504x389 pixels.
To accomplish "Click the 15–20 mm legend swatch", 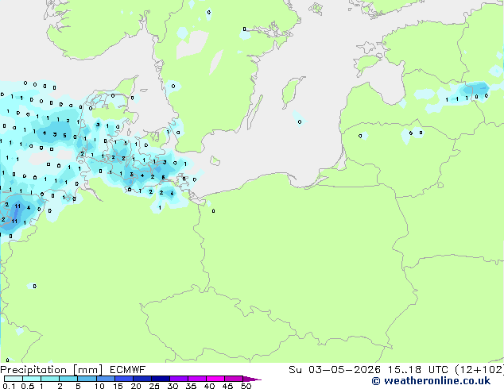I will (x=123, y=379).
